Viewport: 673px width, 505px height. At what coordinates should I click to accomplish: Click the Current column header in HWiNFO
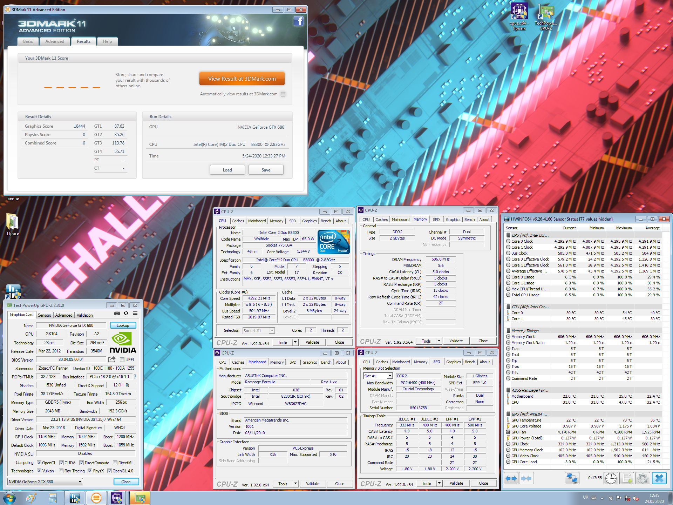(x=569, y=228)
